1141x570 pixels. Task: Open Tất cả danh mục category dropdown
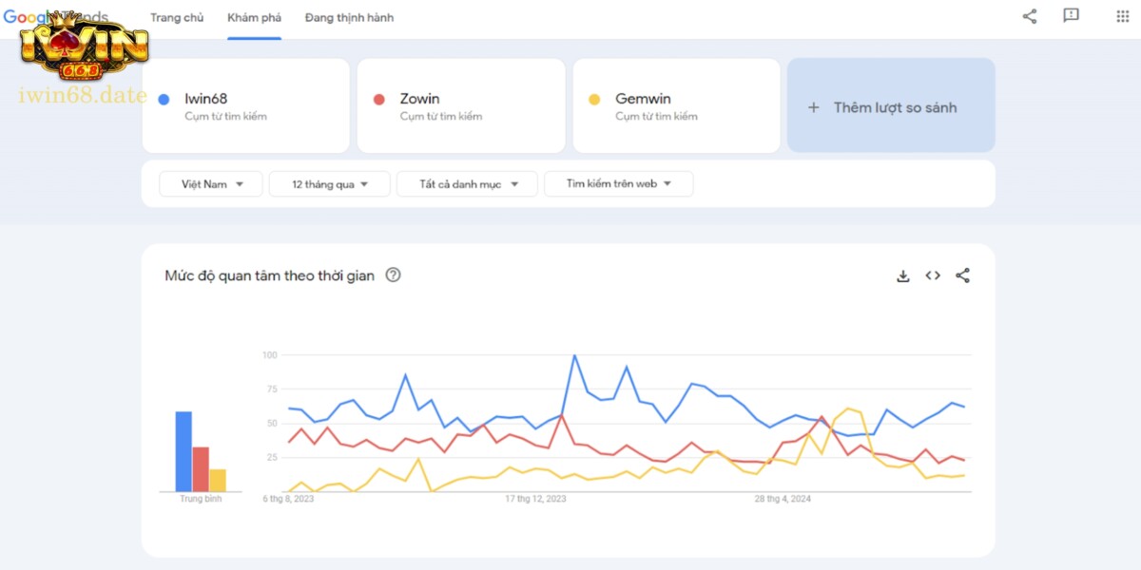467,184
